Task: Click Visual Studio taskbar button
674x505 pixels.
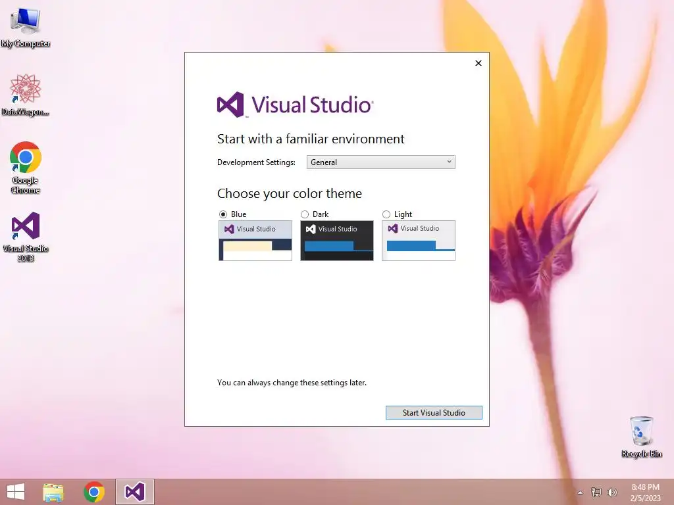Action: pyautogui.click(x=134, y=492)
